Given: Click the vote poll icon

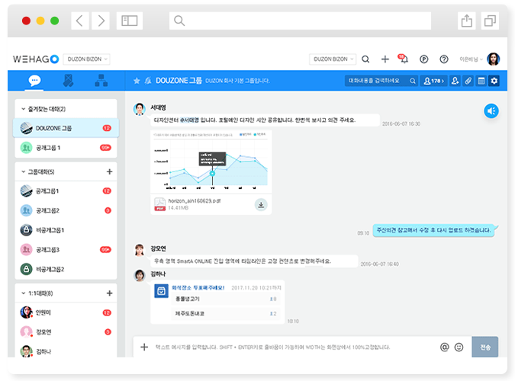Looking at the screenshot, I should [x=161, y=291].
